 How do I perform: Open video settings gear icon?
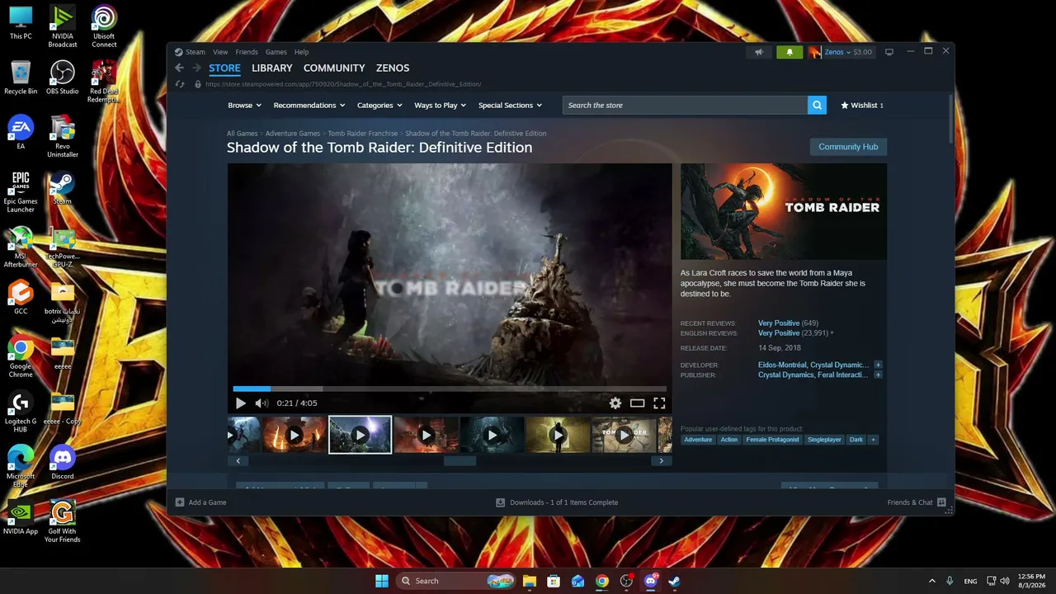coord(615,403)
